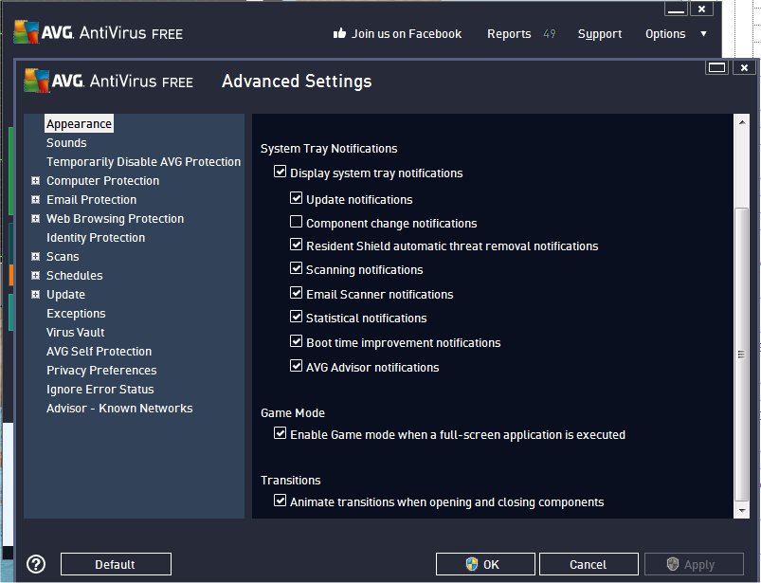
Task: Open the Reports menu item
Action: [x=509, y=33]
